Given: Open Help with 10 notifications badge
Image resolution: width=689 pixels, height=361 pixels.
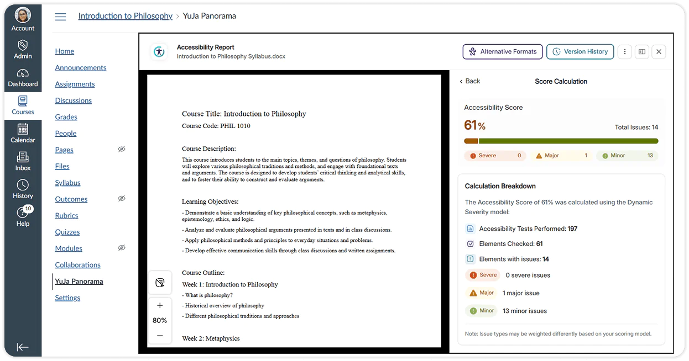Looking at the screenshot, I should point(23,216).
